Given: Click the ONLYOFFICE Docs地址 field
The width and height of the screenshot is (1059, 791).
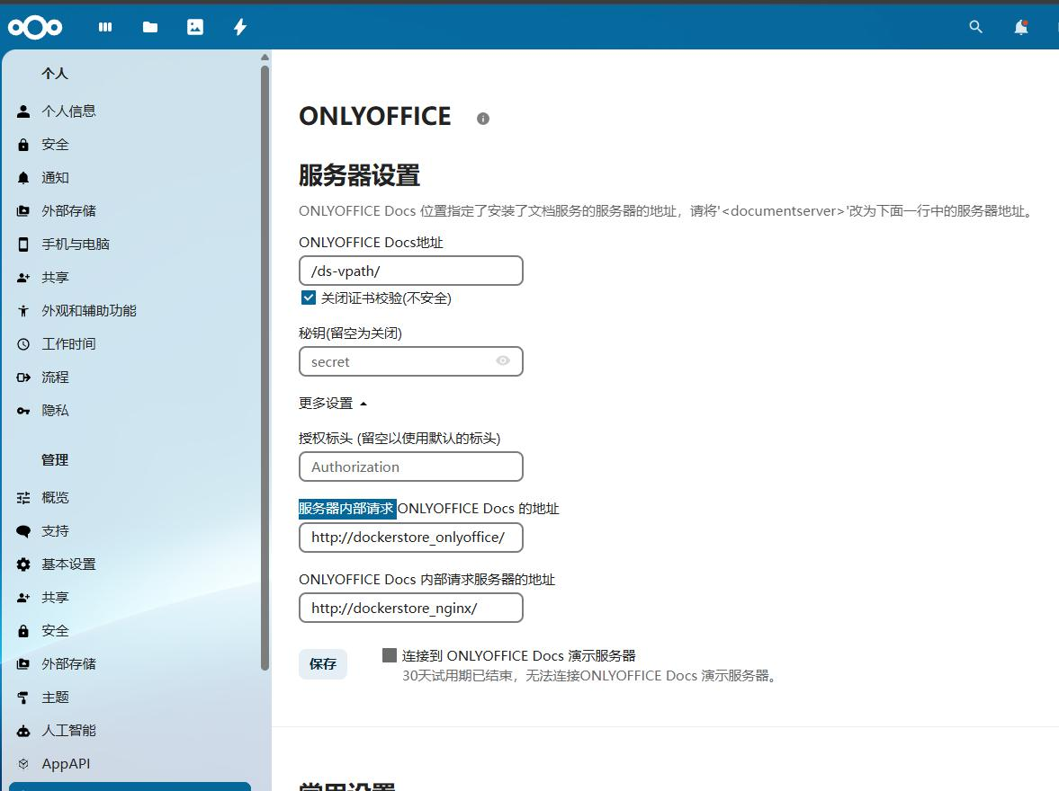Looking at the screenshot, I should (410, 271).
